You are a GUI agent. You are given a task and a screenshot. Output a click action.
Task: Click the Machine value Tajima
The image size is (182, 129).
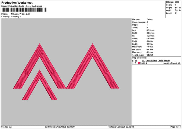150,19
